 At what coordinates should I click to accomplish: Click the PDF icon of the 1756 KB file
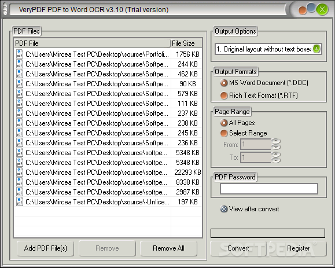coord(20,54)
